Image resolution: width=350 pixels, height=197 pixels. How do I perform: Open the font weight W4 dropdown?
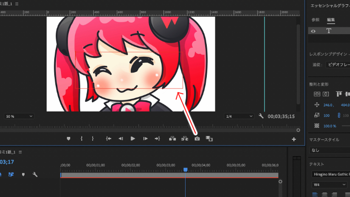pos(329,185)
